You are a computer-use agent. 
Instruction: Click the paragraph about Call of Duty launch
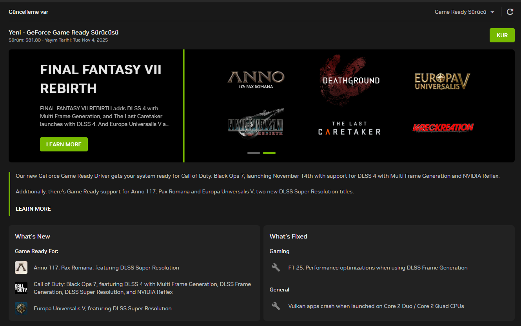click(x=258, y=176)
